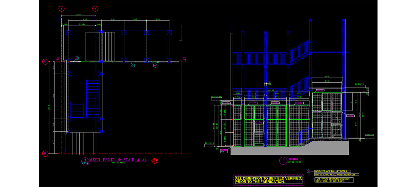Select the gray floor slab in section

291,151
